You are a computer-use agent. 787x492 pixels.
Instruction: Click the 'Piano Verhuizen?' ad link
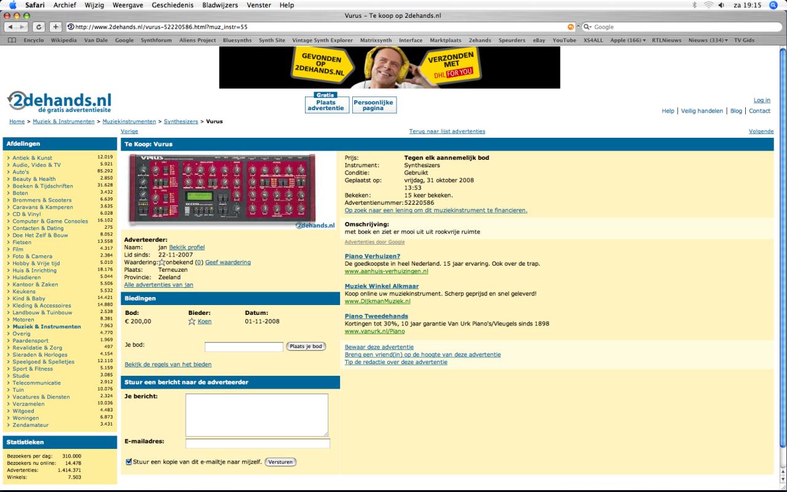tap(373, 256)
